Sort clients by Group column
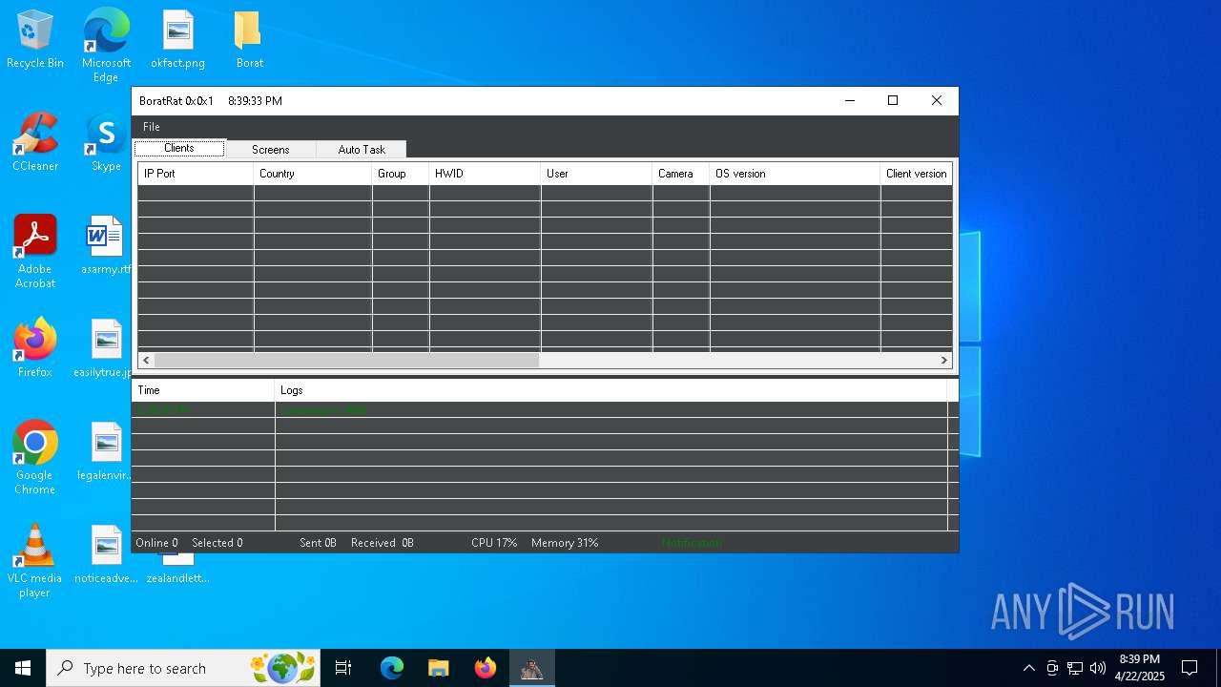The width and height of the screenshot is (1221, 687). [401, 174]
